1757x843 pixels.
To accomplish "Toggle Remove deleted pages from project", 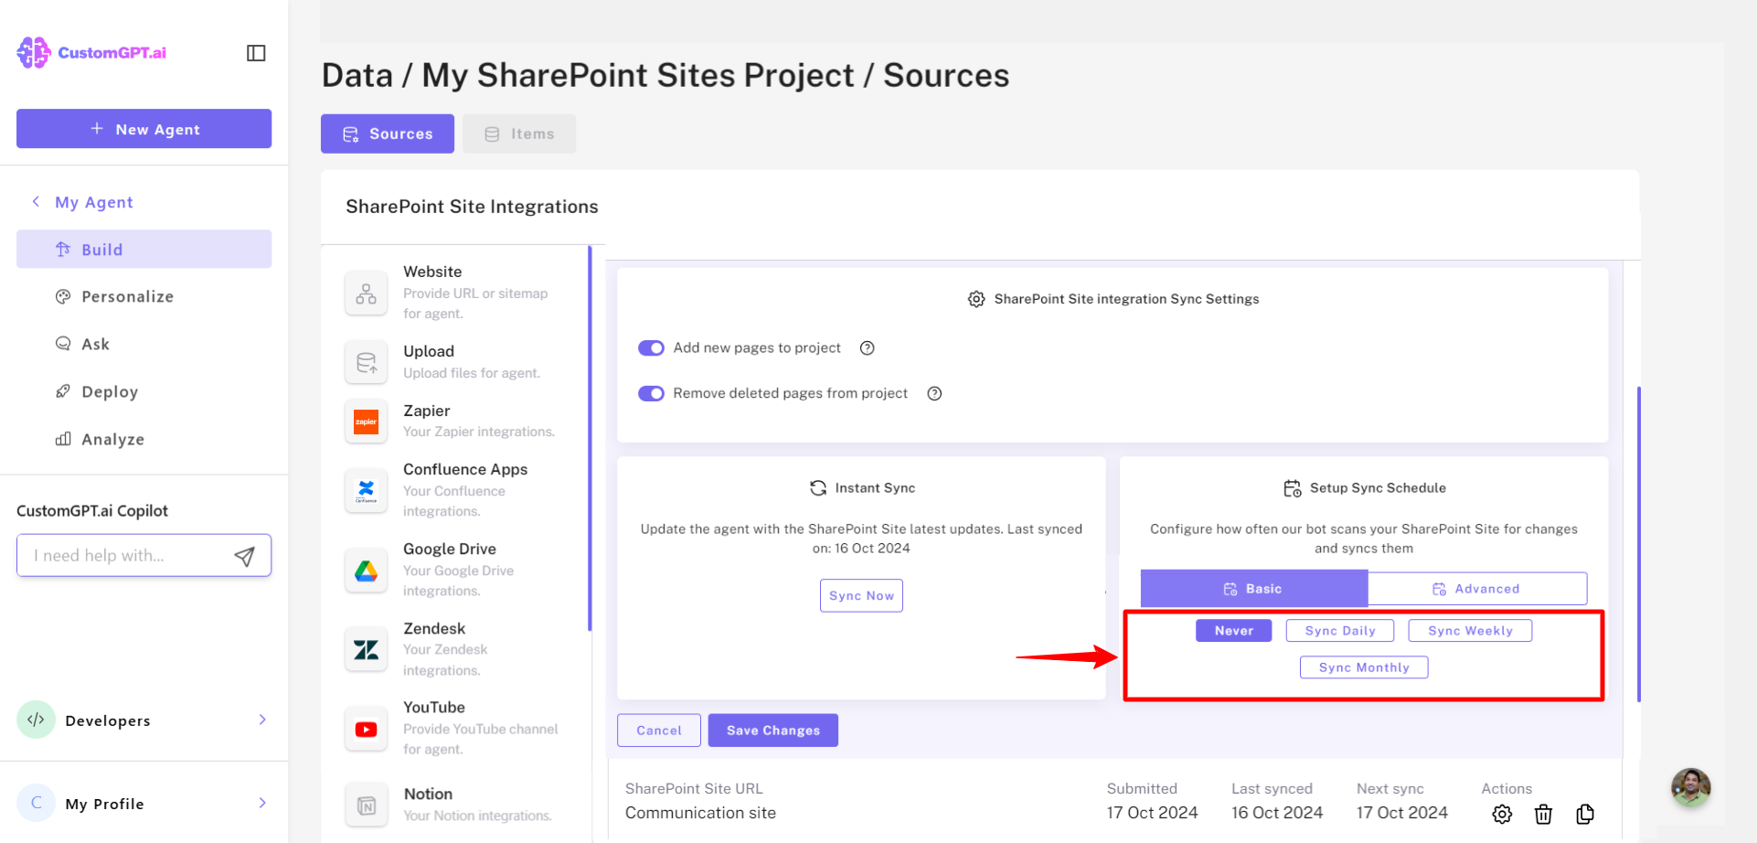I will pos(651,393).
